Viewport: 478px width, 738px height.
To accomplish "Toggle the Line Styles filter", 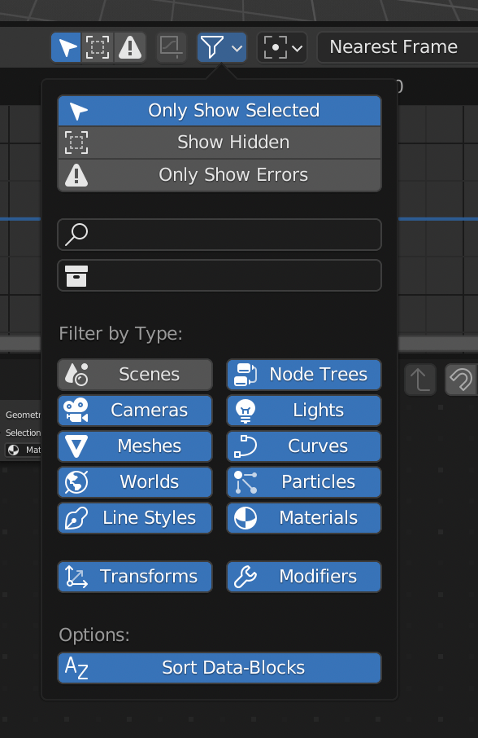I will pyautogui.click(x=134, y=517).
